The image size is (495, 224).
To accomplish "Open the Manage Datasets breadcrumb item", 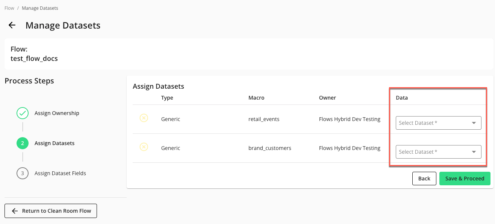I will tap(40, 8).
